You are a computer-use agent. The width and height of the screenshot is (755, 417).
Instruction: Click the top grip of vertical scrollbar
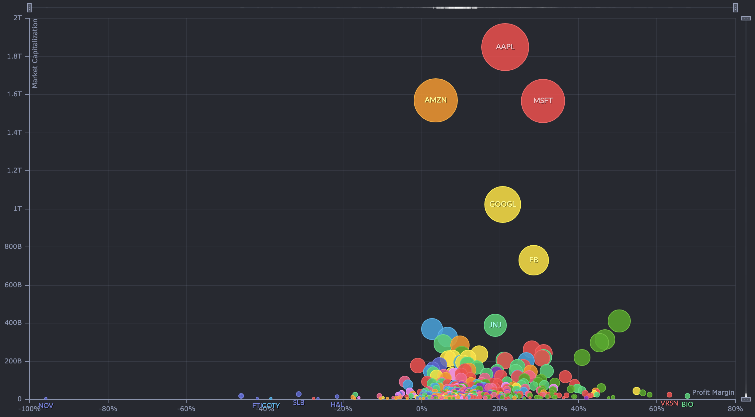pos(746,18)
